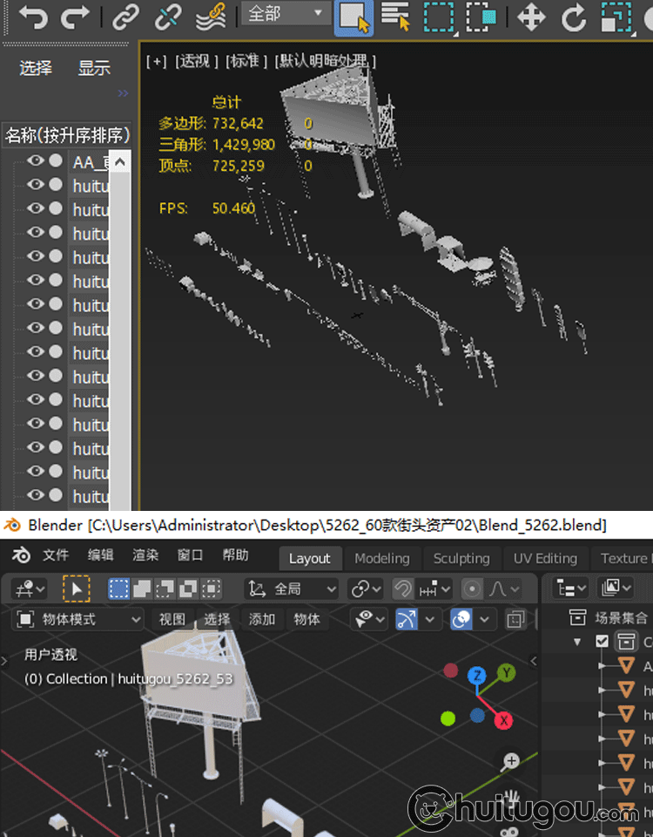Click the 显示 button in scene explorer
Image resolution: width=653 pixels, height=837 pixels.
pyautogui.click(x=94, y=68)
